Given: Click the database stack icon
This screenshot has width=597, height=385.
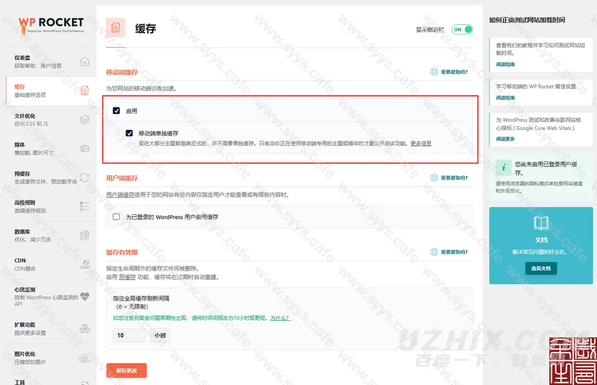Looking at the screenshot, I should (x=85, y=235).
